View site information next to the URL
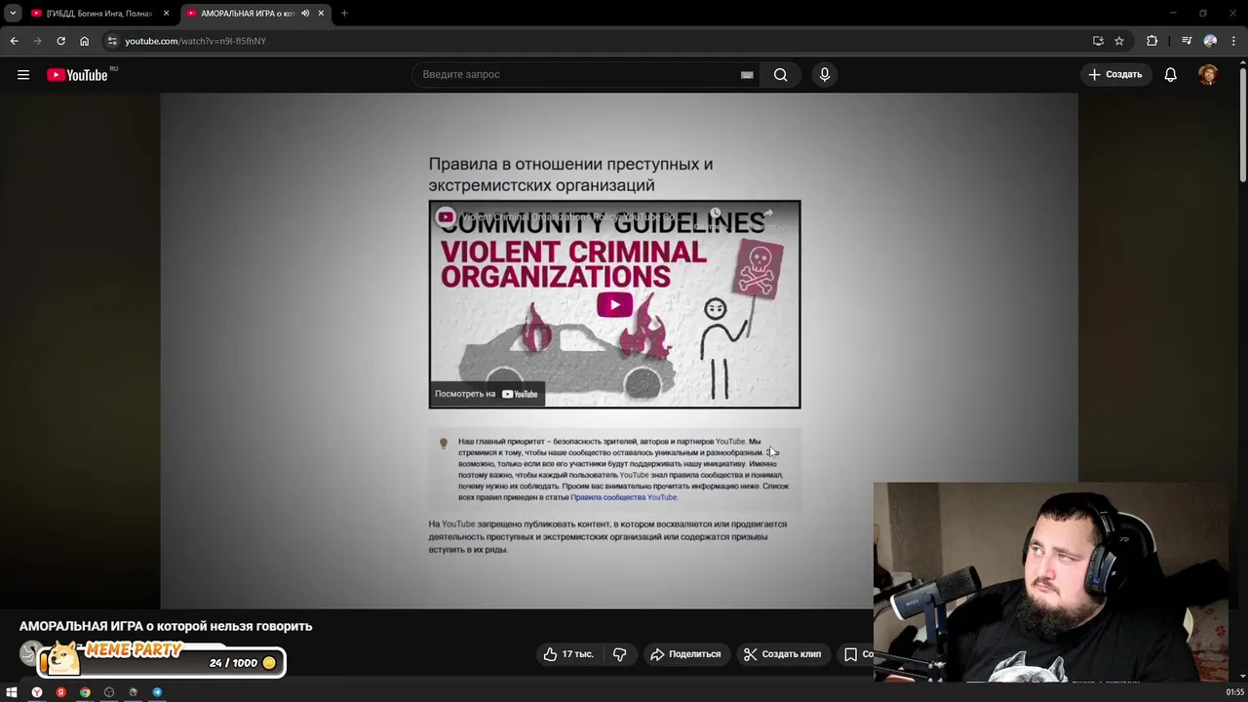1248x702 pixels. tap(112, 41)
